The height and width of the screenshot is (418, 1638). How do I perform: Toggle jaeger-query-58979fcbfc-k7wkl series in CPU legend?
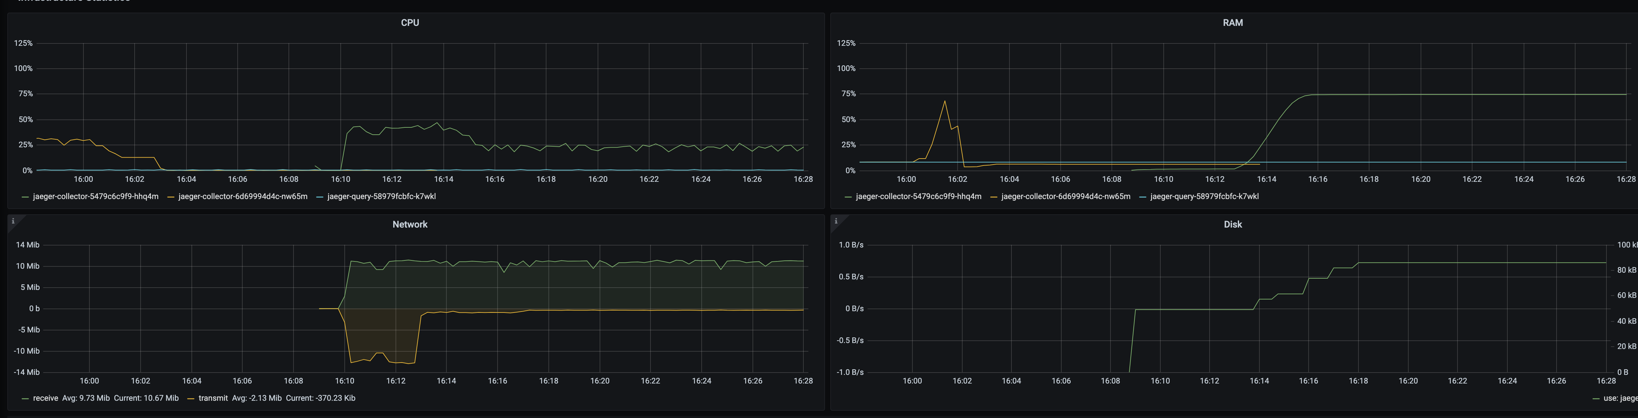(382, 197)
